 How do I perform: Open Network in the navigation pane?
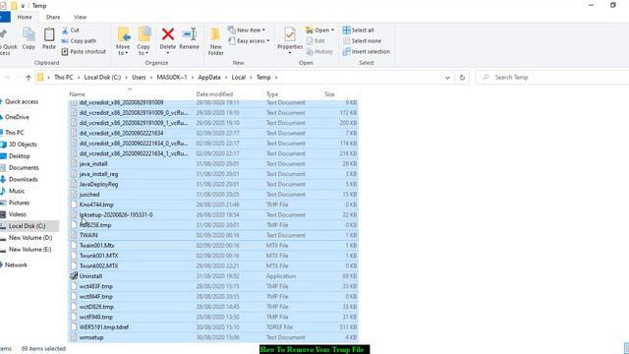click(16, 265)
